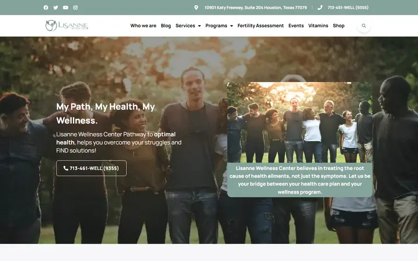418x261 pixels.
Task: Click the group photo thumbnail card
Action: 299,123
